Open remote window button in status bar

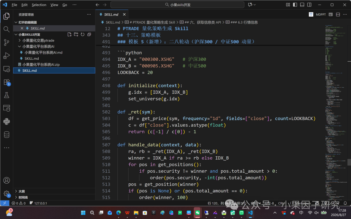(5, 203)
